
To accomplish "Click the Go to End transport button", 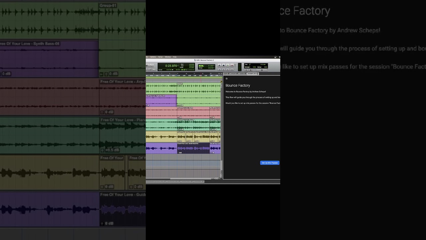I will coord(232,70).
